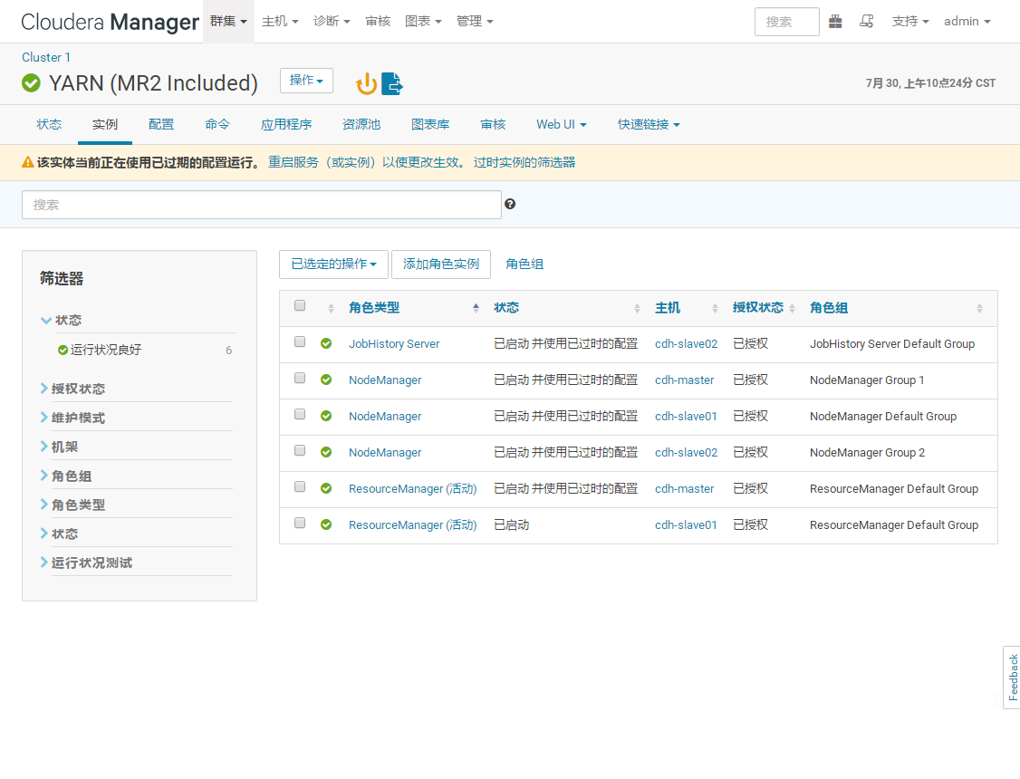Click the search help question mark icon
This screenshot has width=1020, height=779.
(510, 204)
